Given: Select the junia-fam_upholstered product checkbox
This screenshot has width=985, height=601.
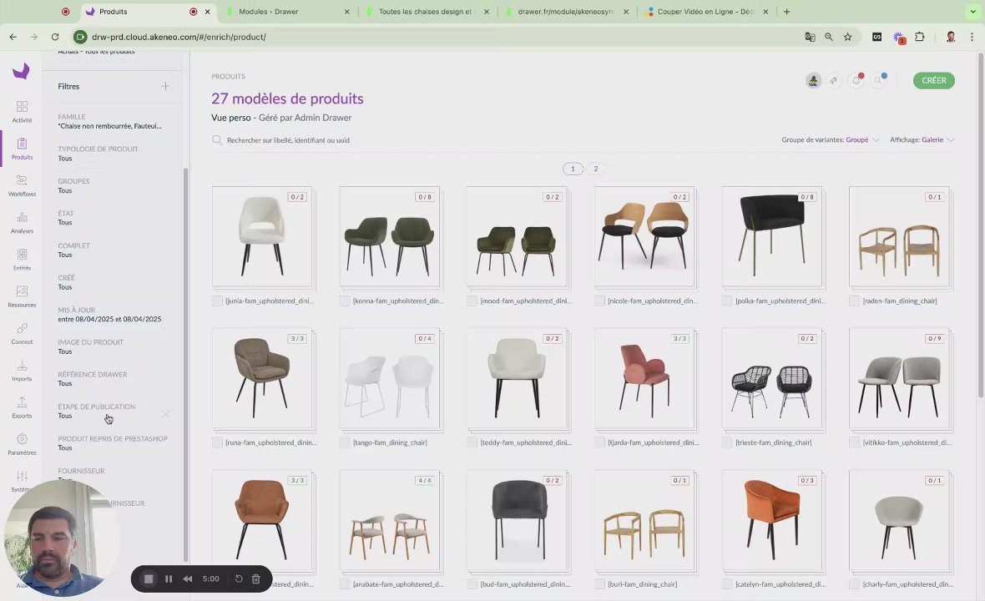Looking at the screenshot, I should pyautogui.click(x=217, y=301).
